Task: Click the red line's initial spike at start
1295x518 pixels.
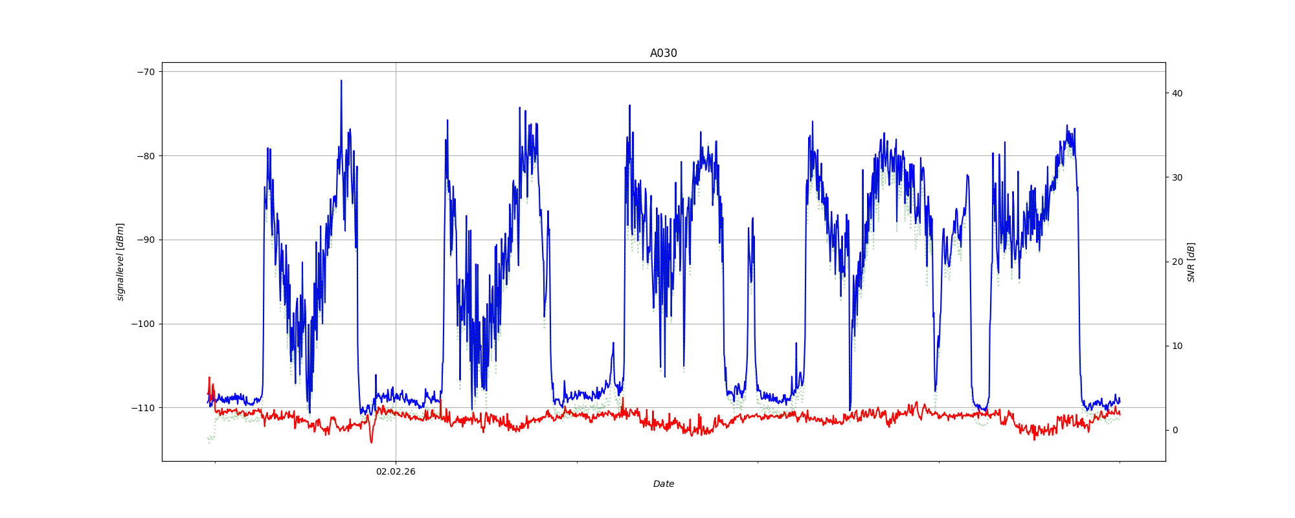Action: point(209,377)
